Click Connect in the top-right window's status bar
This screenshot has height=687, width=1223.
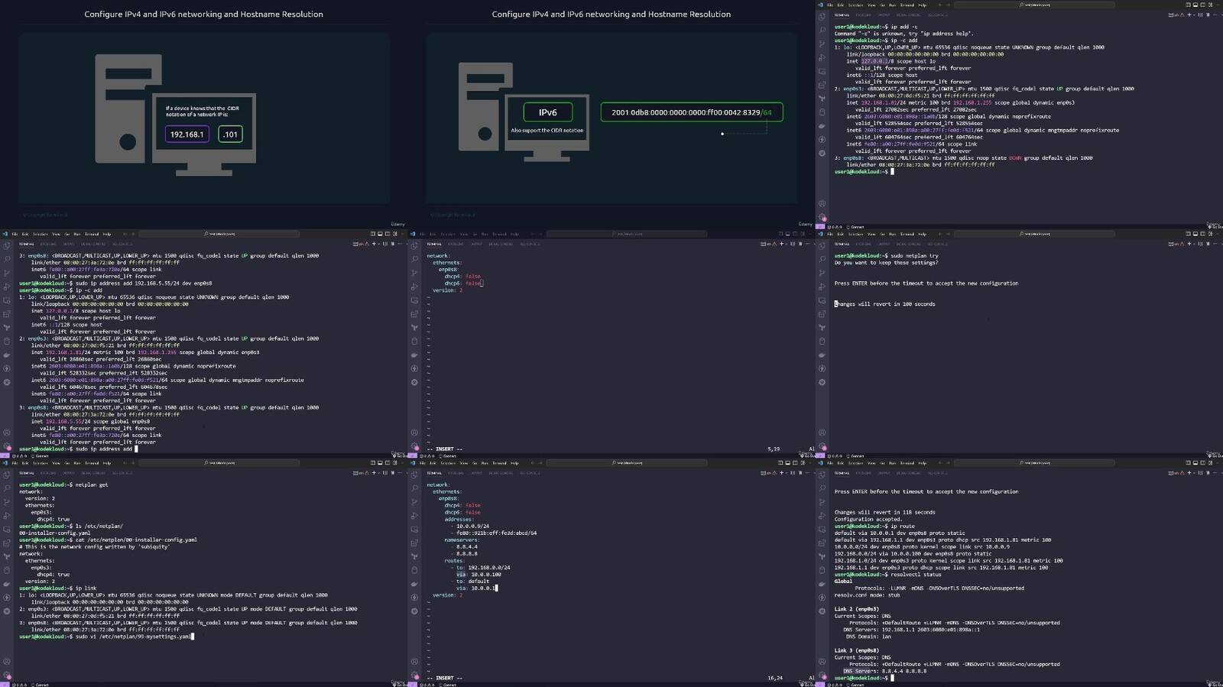coord(857,227)
